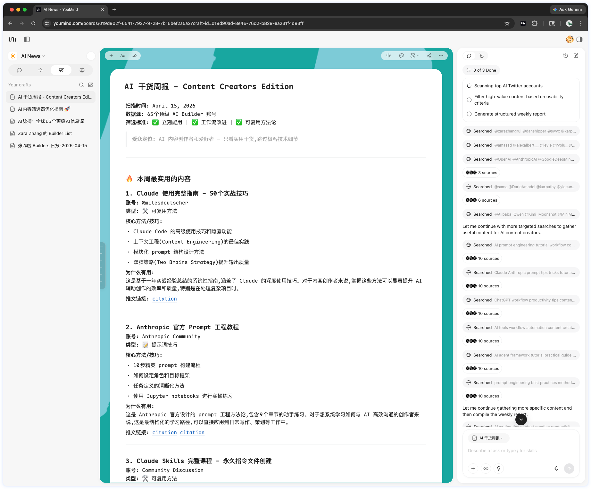This screenshot has width=591, height=489.
Task: Click the lightbulb icon in chat box
Action: [x=499, y=469]
